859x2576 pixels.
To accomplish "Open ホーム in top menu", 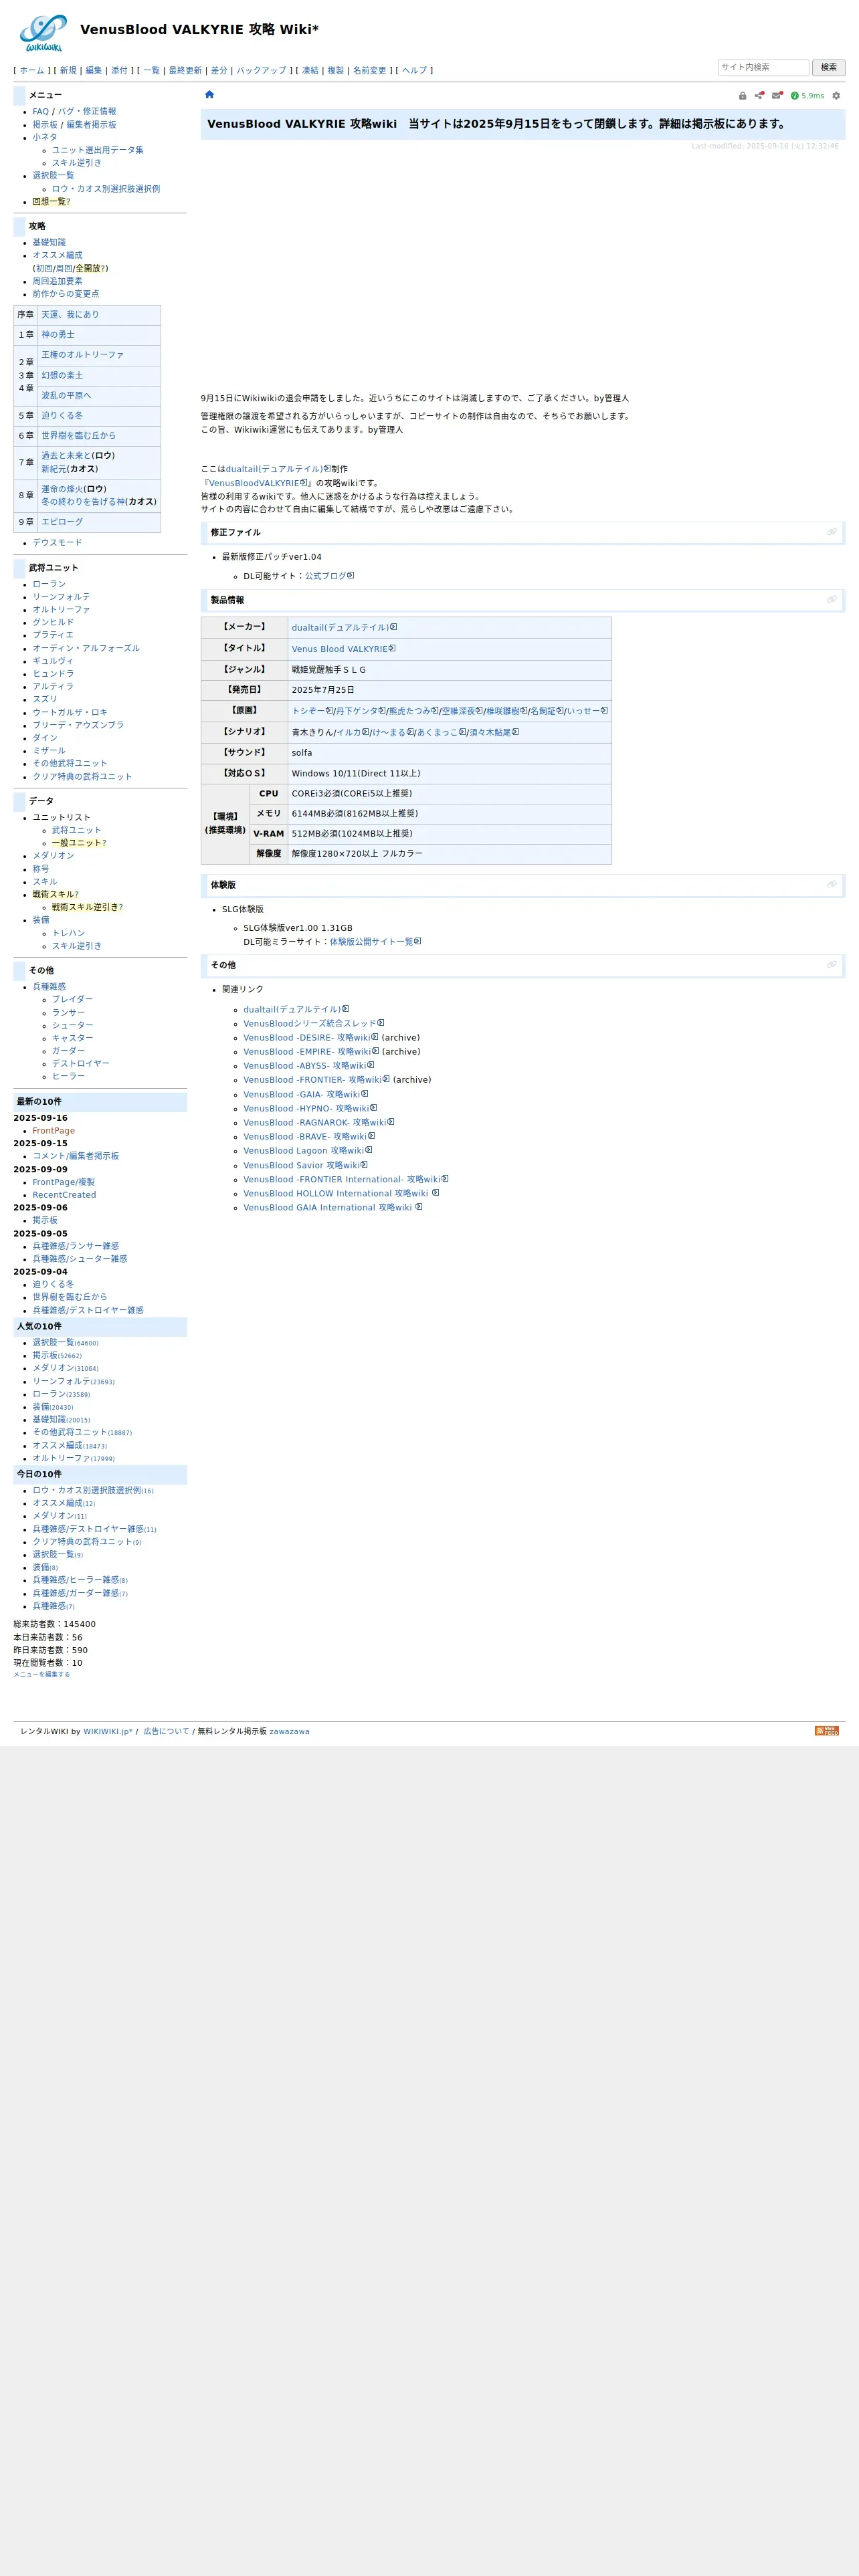I will point(32,71).
